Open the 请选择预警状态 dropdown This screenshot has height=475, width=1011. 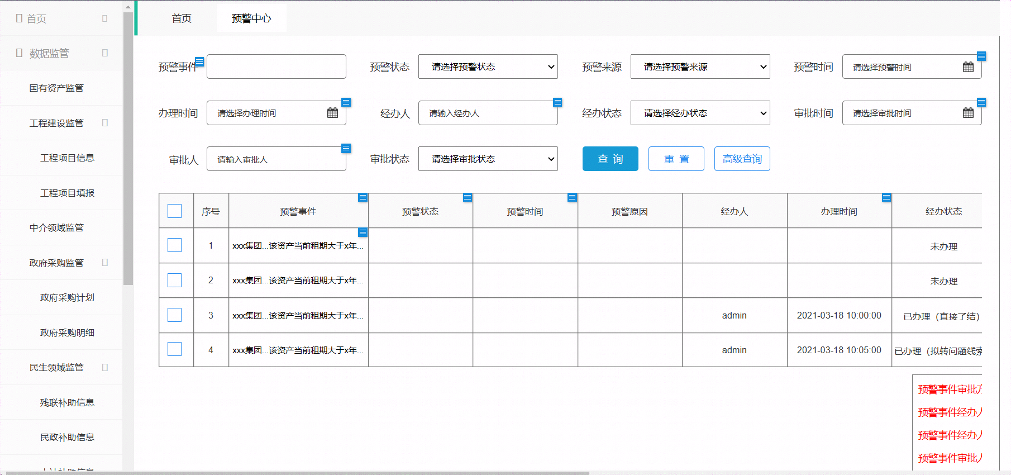pos(488,66)
